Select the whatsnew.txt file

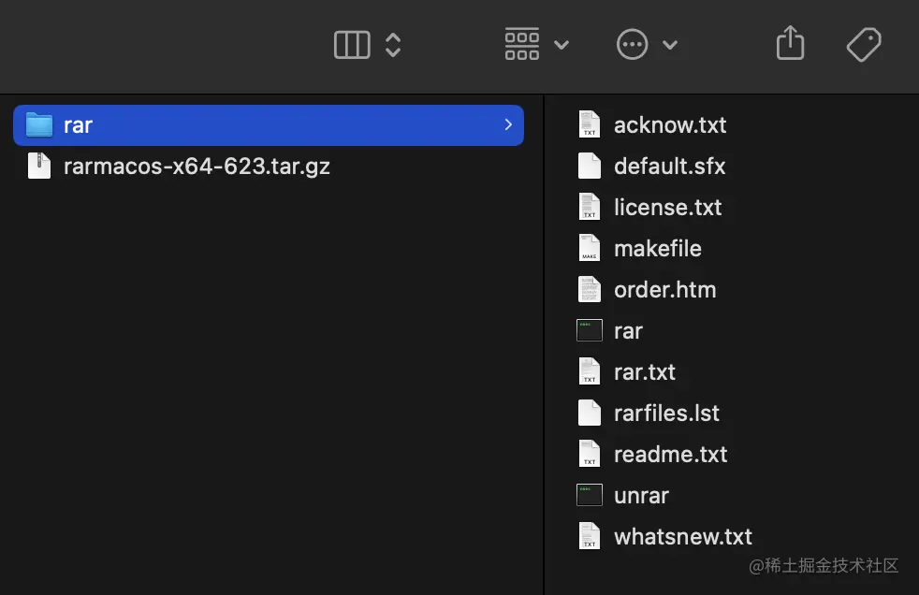pyautogui.click(x=682, y=537)
